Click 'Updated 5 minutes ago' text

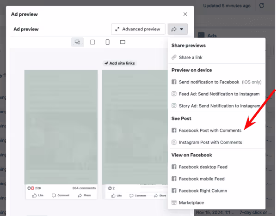pyautogui.click(x=227, y=6)
